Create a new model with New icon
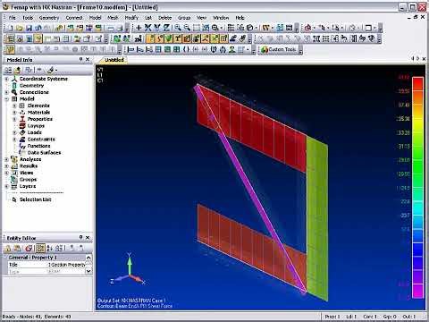The height and width of the screenshot is (322, 429). (x=10, y=28)
